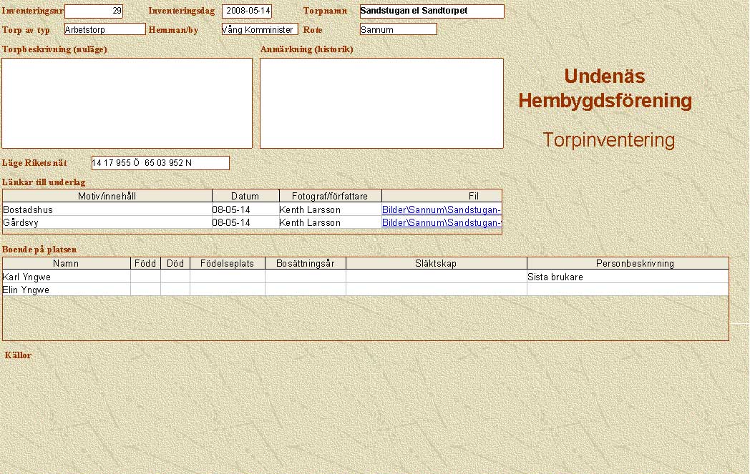Select the Torp av typ field Arbetstorp
Viewport: 750px width, 474px height.
point(104,29)
